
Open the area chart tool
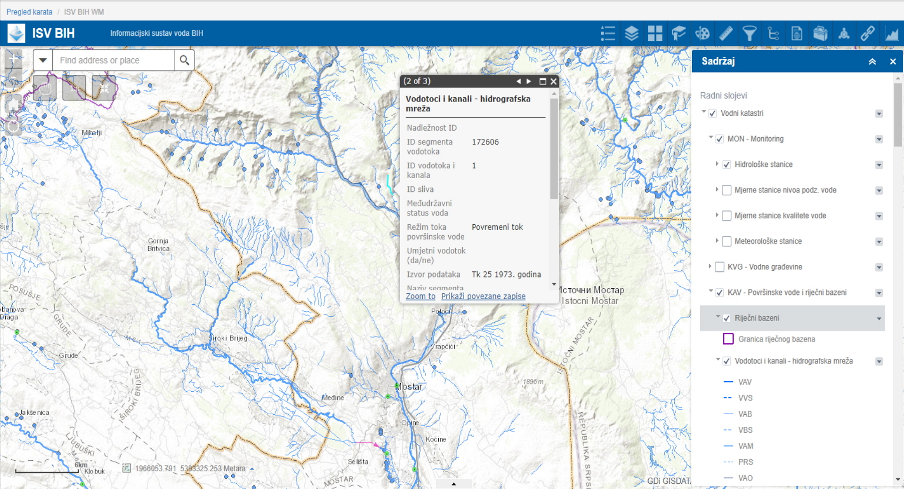click(891, 33)
